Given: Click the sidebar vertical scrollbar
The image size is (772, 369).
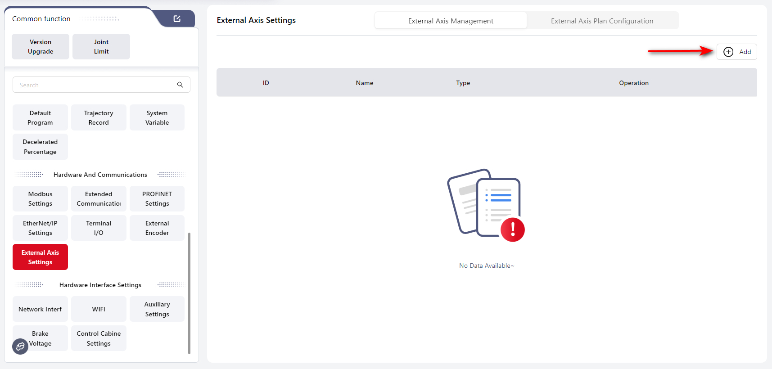Looking at the screenshot, I should tap(189, 292).
